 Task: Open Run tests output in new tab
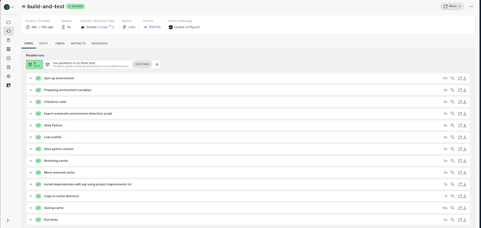pyautogui.click(x=460, y=220)
